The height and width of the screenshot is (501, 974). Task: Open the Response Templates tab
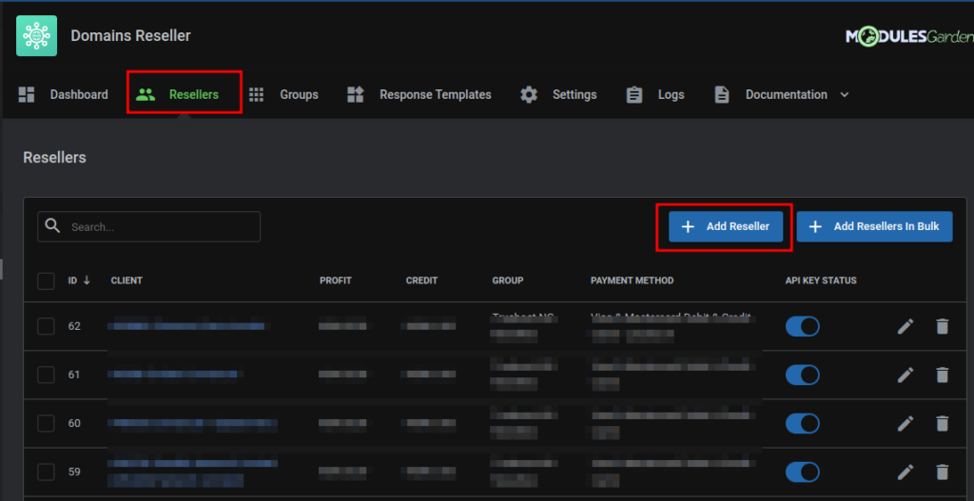point(419,95)
